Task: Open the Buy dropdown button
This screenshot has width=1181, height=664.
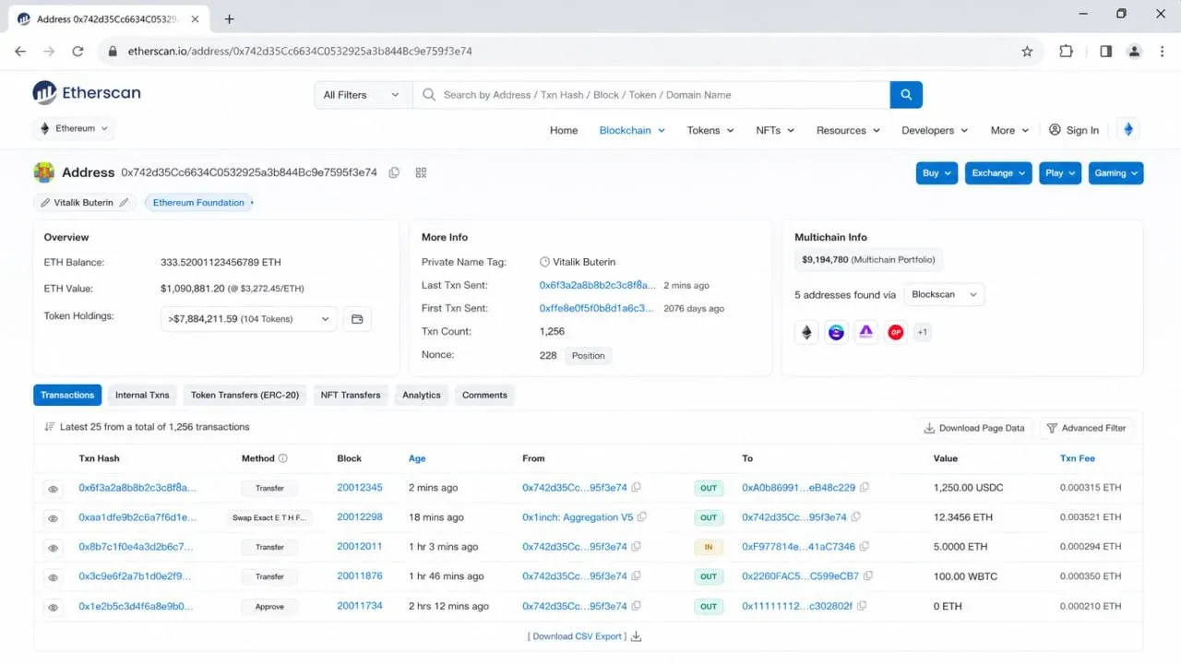Action: point(937,173)
